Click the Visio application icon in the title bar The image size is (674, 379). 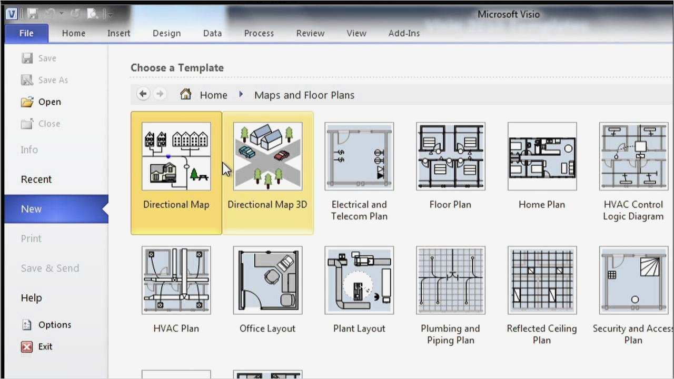pos(12,13)
